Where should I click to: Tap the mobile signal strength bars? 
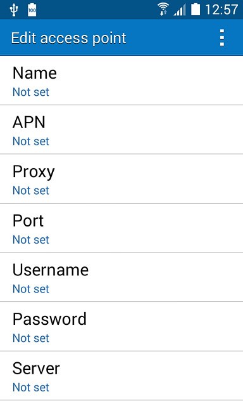(x=180, y=10)
